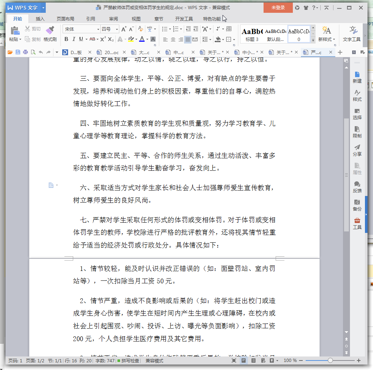Image resolution: width=373 pixels, height=370 pixels.
Task: Open Share (分享) in the side panel
Action: point(357,150)
